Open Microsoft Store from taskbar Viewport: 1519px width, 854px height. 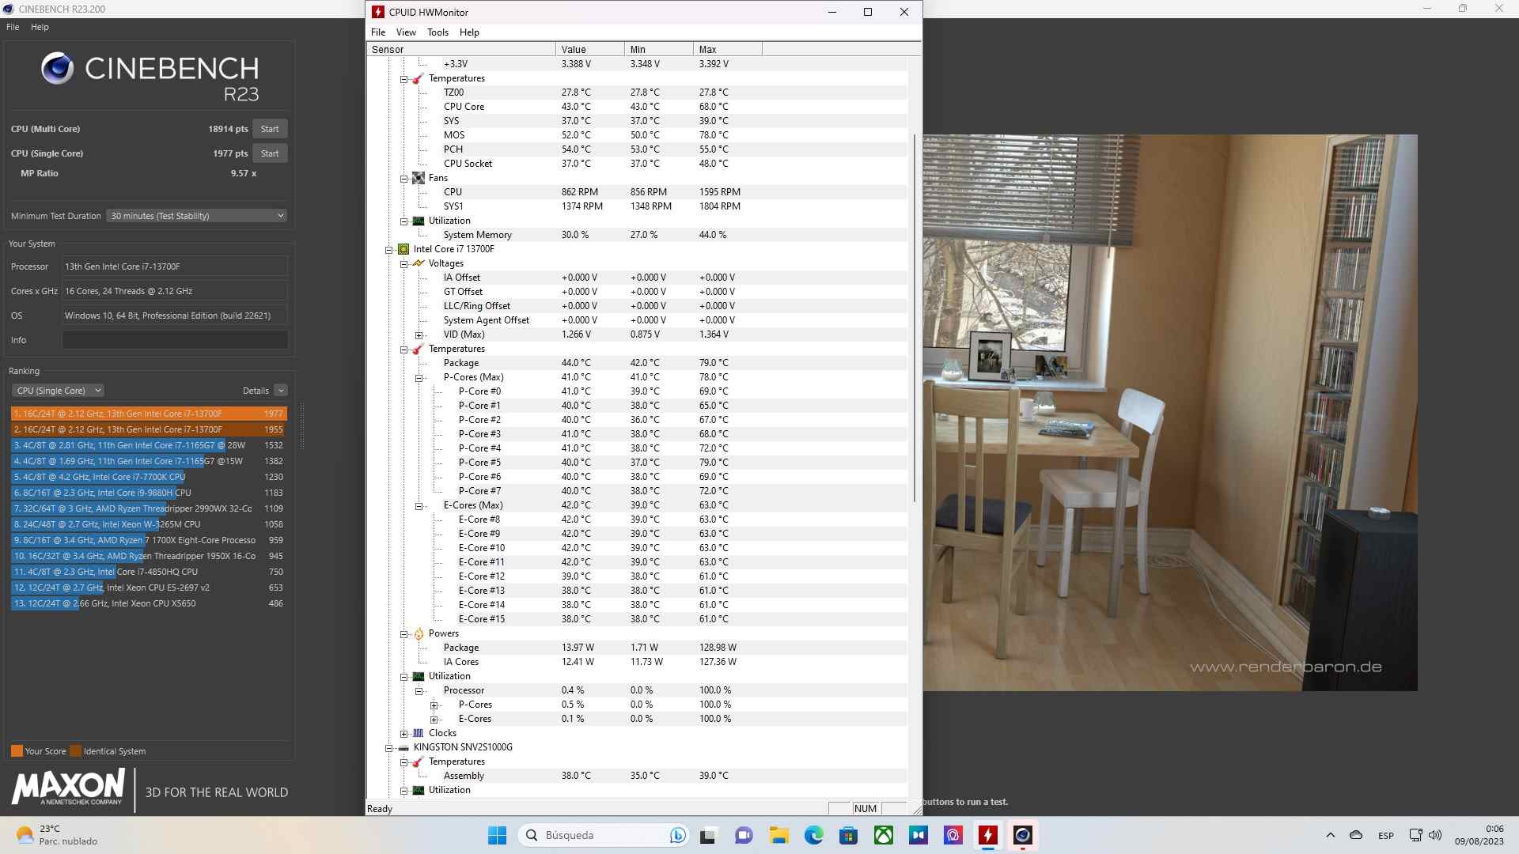848,835
